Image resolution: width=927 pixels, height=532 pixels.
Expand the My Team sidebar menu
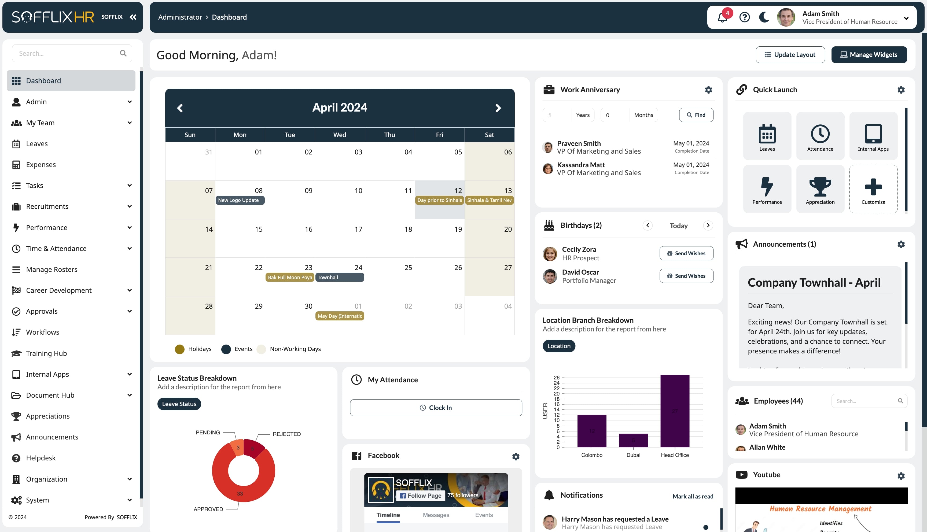tap(72, 122)
